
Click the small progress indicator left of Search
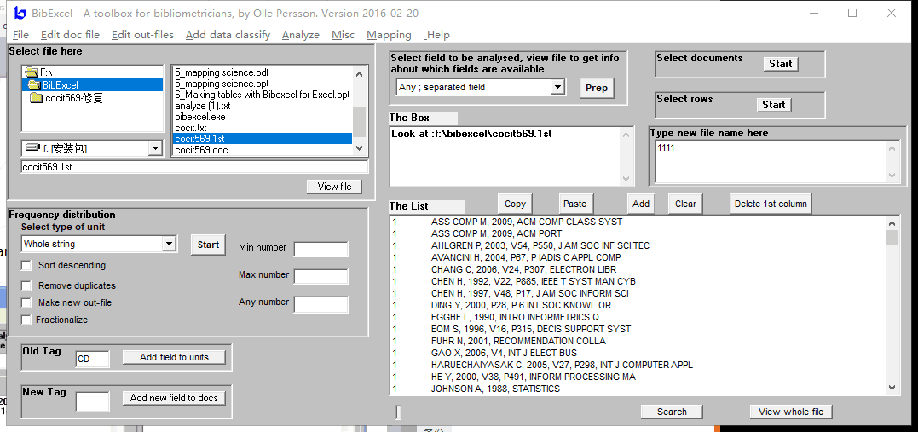coord(399,412)
